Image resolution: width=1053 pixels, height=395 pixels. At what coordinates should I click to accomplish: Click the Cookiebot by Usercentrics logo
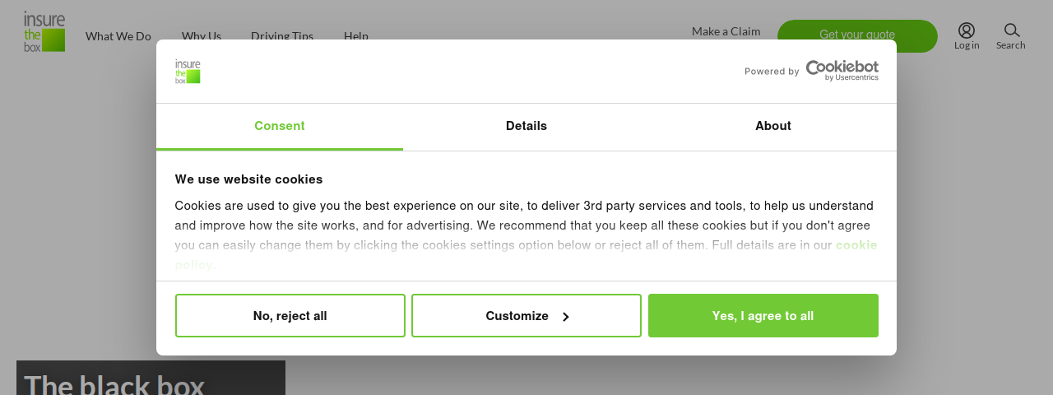[x=842, y=71]
